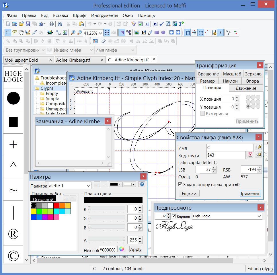
Task: Save the font with the floppy disk icon
Action: tap(28, 24)
